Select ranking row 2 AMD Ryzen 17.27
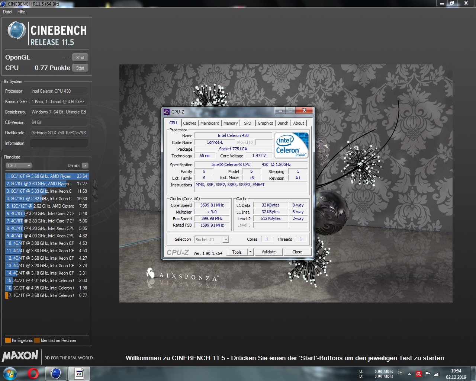476x381 pixels. (x=47, y=184)
